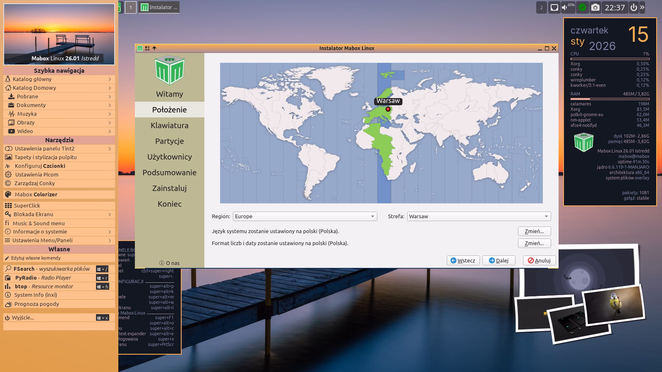662x372 pixels.
Task: Click the screenshot camera icon in tray
Action: (595, 7)
